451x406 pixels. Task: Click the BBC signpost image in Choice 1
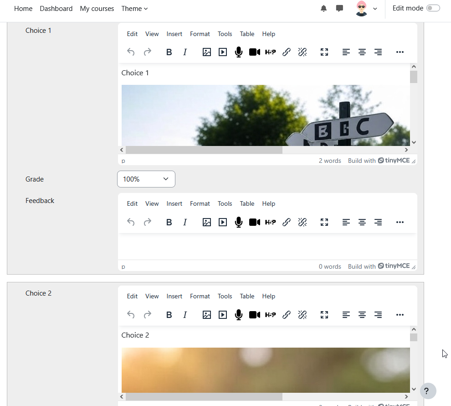click(x=266, y=115)
